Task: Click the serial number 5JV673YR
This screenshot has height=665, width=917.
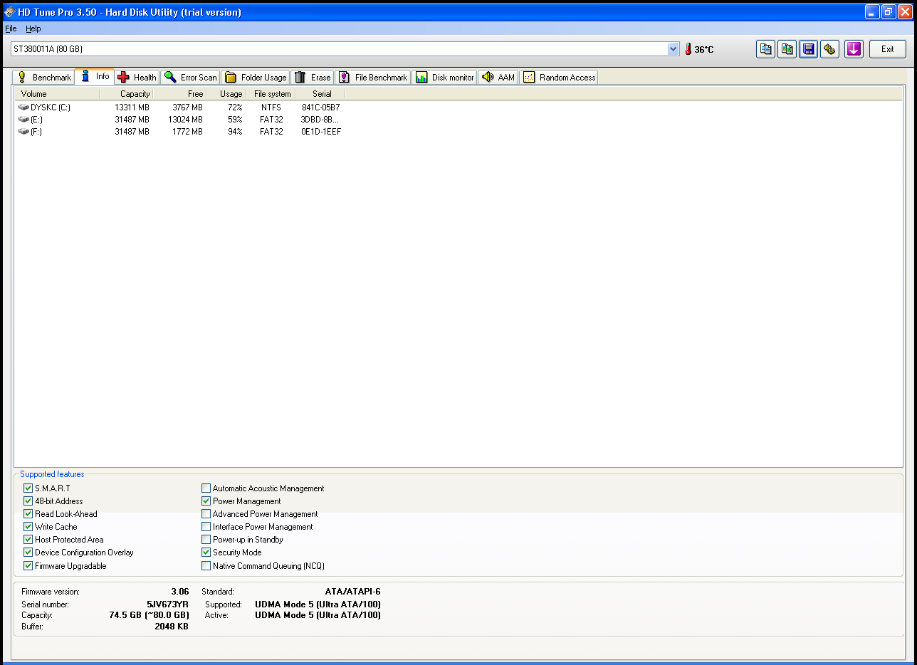Action: 168,604
